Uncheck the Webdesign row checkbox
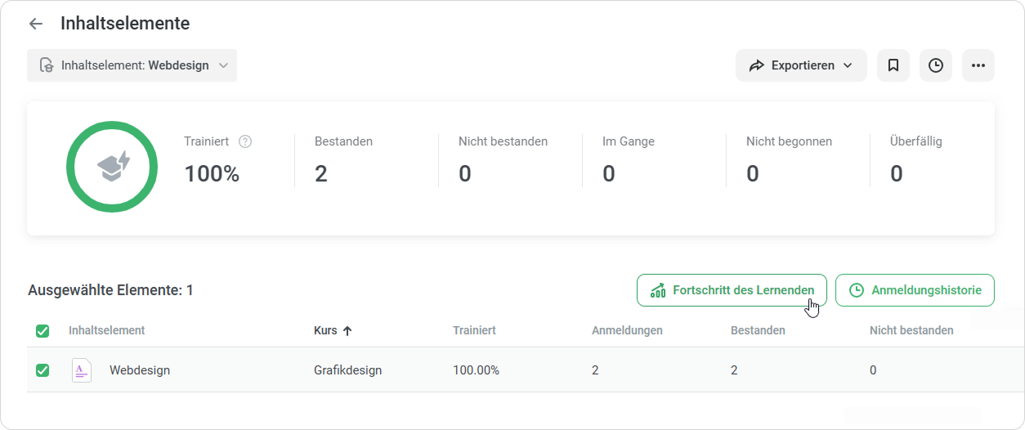 (x=43, y=370)
